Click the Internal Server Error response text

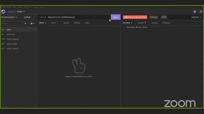(137, 27)
